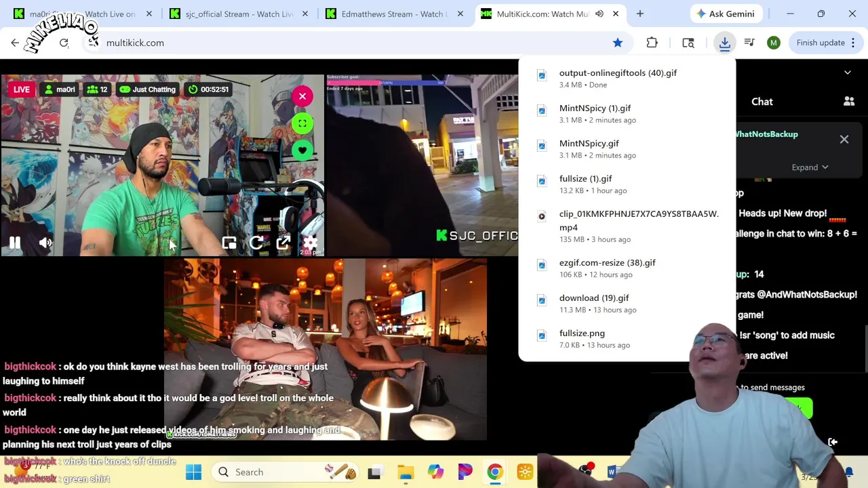Open output-onlinegiftools (40).gif download
This screenshot has width=868, height=488.
(627, 79)
